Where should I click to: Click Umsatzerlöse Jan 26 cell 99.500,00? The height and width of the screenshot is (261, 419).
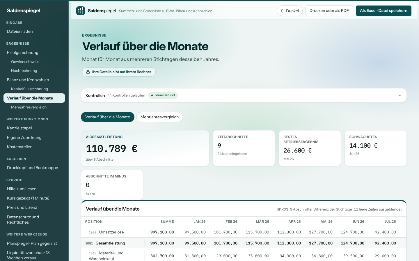tap(195, 232)
